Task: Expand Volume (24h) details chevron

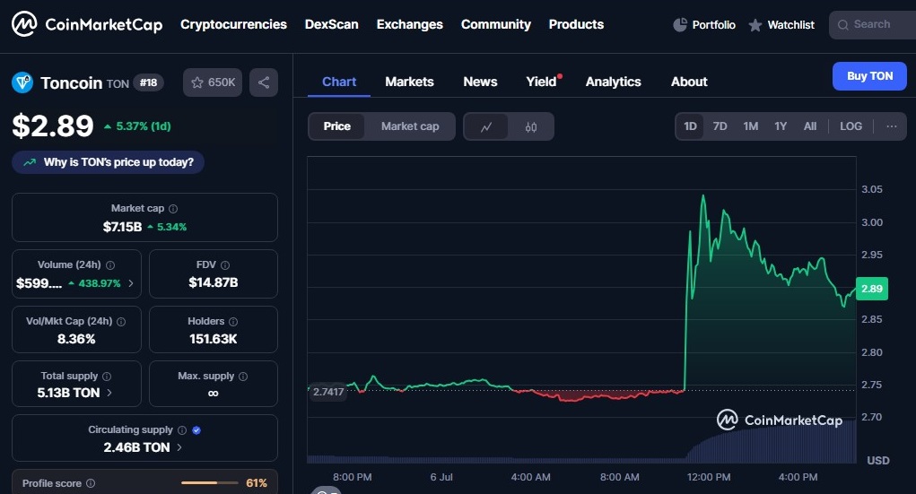Action: (x=131, y=283)
